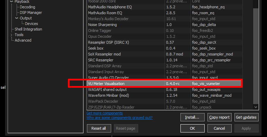Confirm with the OK button
267x137 pixels.
(192, 128)
